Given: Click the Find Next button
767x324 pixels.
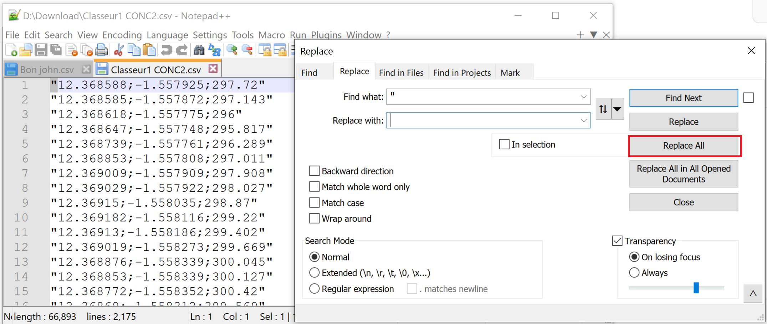Looking at the screenshot, I should click(684, 98).
